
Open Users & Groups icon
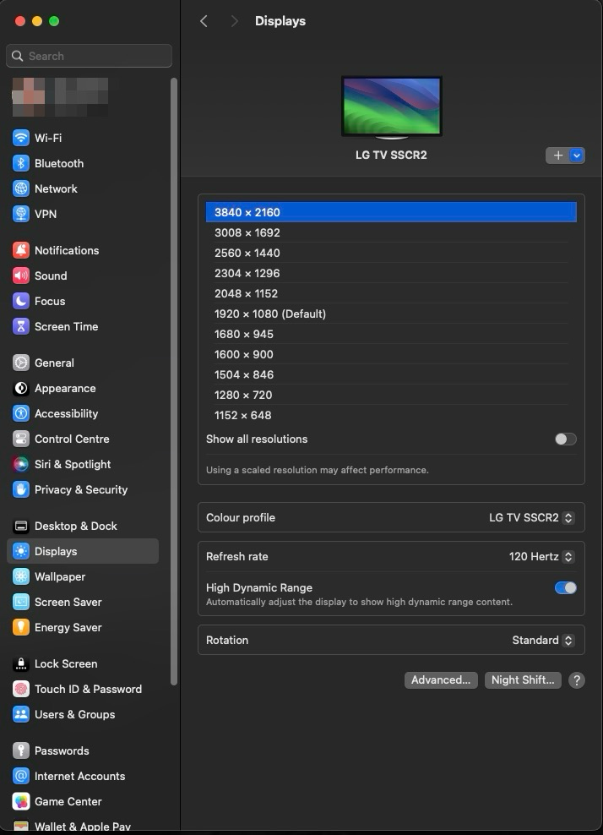pos(21,715)
